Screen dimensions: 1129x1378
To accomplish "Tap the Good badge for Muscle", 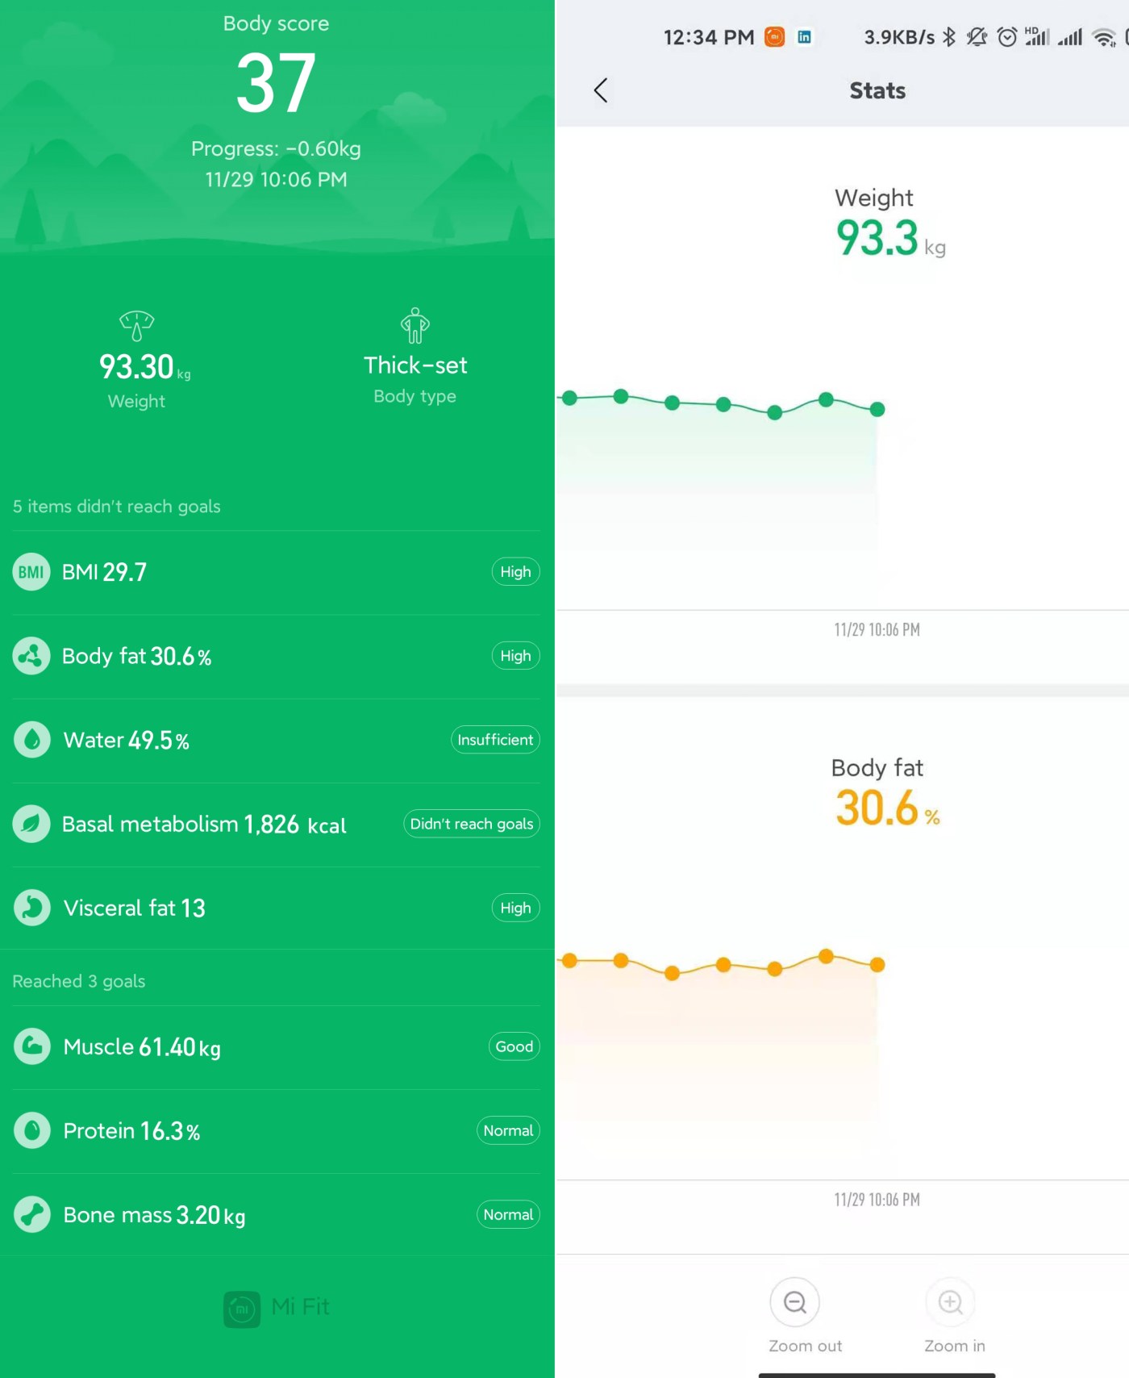I will 514,1046.
